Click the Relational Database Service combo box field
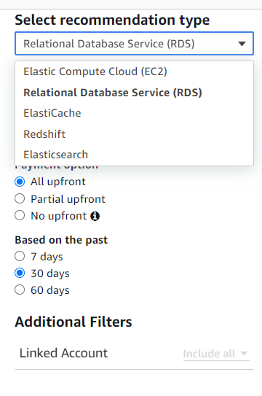This screenshot has height=396, width=262. pos(134,44)
